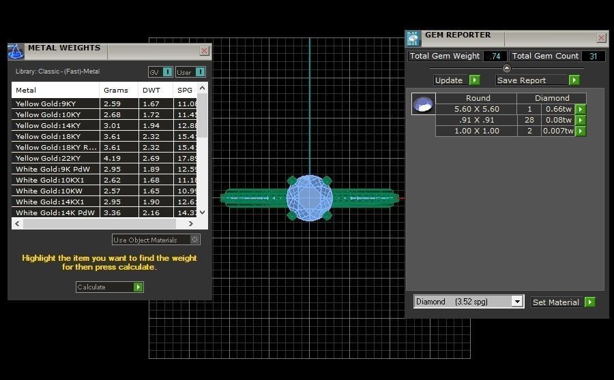Click metal list scroll down arrow
Screen dimensions: 614x380
[203, 212]
